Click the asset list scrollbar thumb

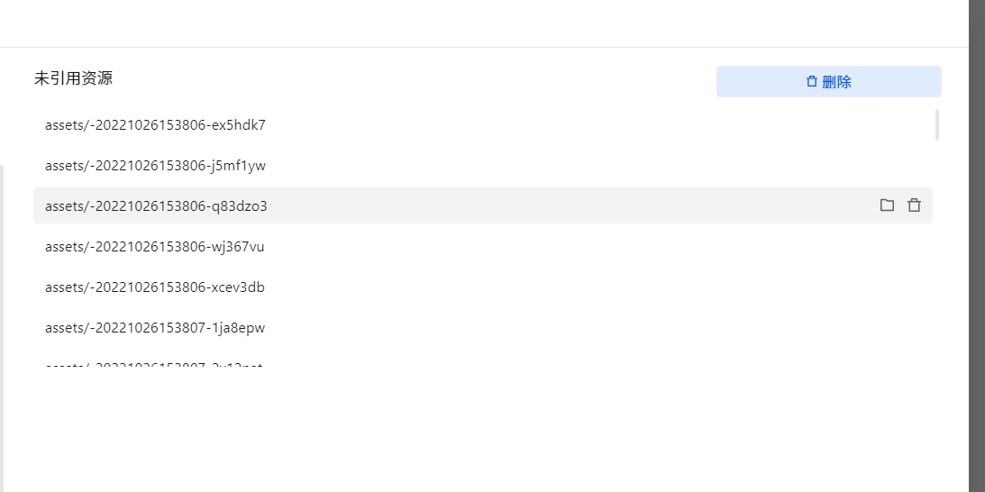click(x=937, y=124)
